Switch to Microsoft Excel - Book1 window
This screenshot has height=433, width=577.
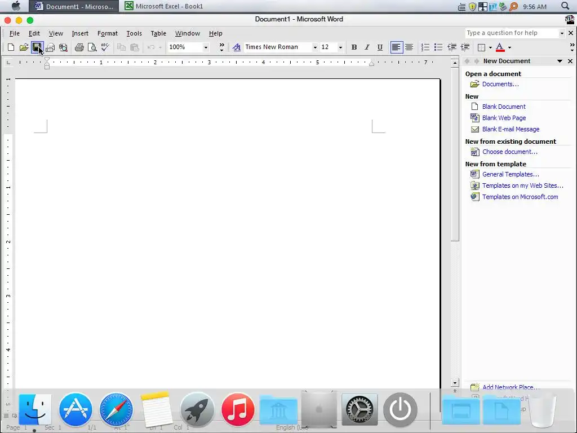tap(164, 6)
